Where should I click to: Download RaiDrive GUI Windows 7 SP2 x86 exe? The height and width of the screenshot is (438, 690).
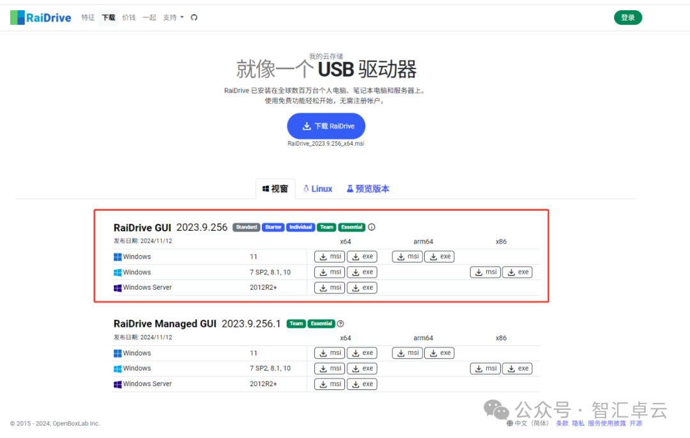coord(517,272)
